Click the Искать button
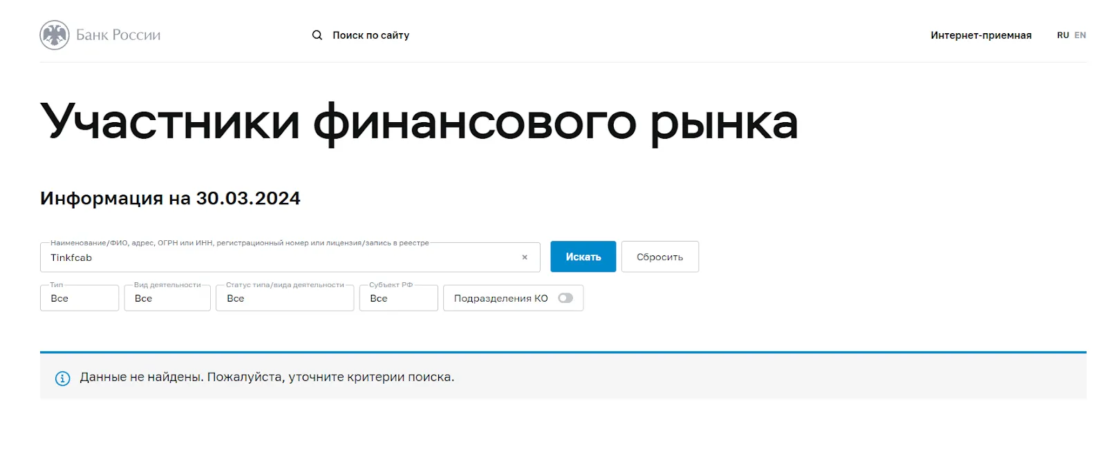Screen dimensions: 1106x450 [x=583, y=257]
